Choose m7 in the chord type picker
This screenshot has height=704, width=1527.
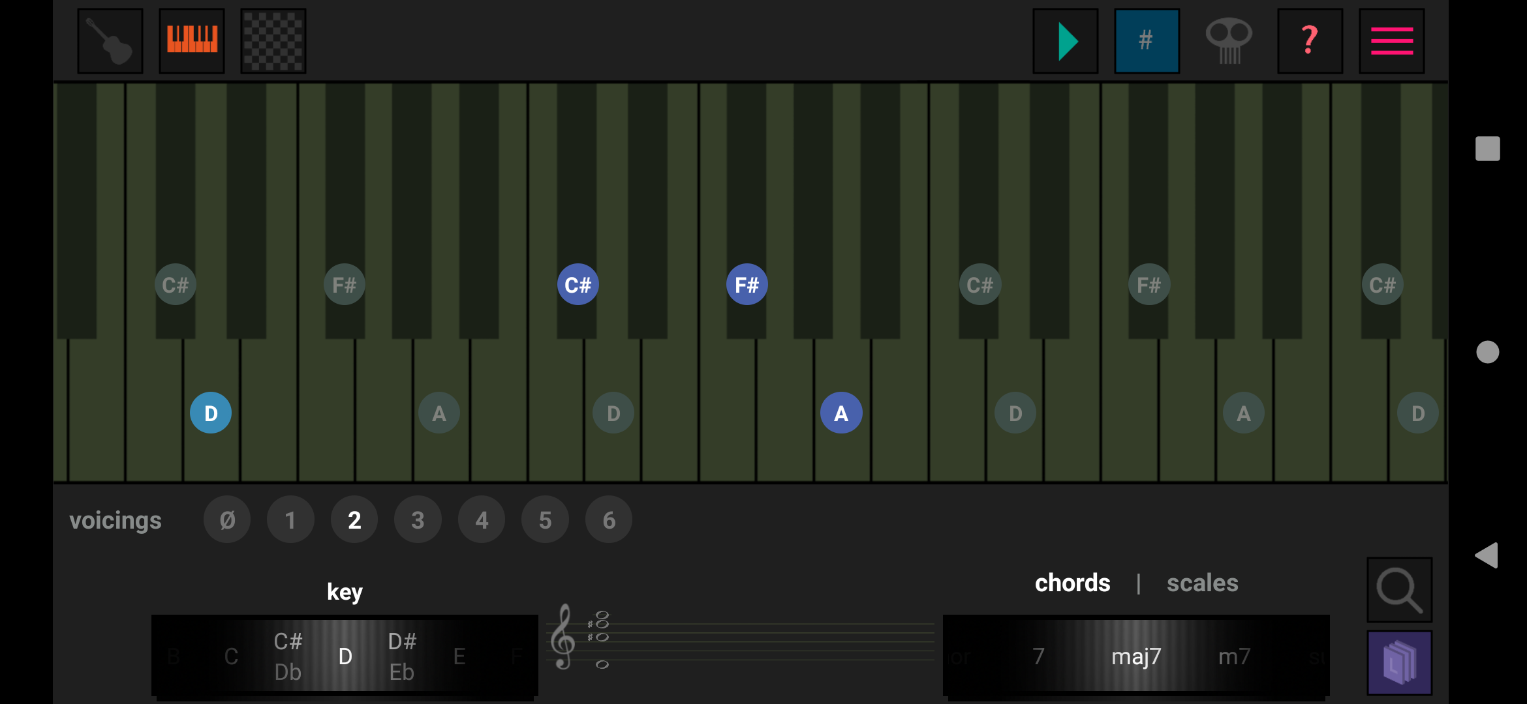pyautogui.click(x=1234, y=656)
